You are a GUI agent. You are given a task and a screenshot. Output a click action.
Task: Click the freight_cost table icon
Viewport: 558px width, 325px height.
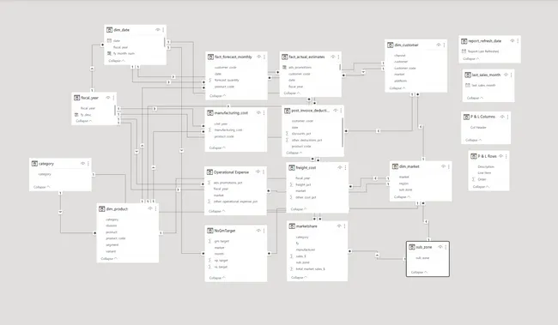pyautogui.click(x=292, y=167)
